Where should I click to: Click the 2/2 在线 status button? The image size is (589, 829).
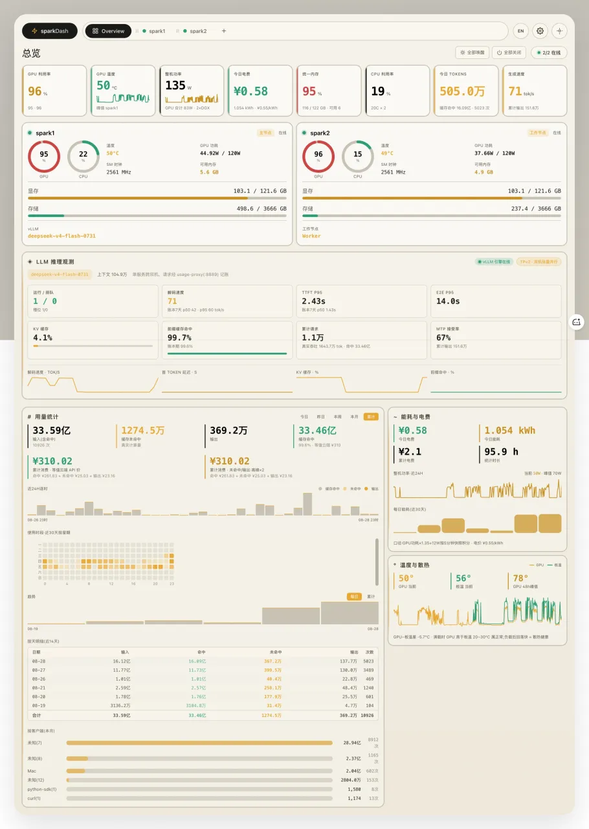(x=549, y=52)
